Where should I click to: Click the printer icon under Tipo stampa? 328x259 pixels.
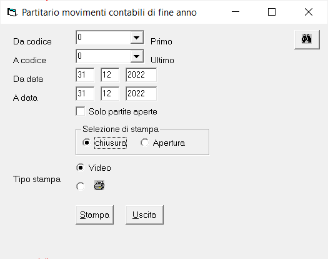point(99,185)
